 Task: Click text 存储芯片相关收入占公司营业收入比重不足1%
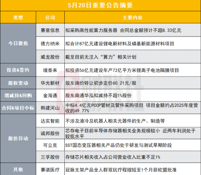(113, 157)
